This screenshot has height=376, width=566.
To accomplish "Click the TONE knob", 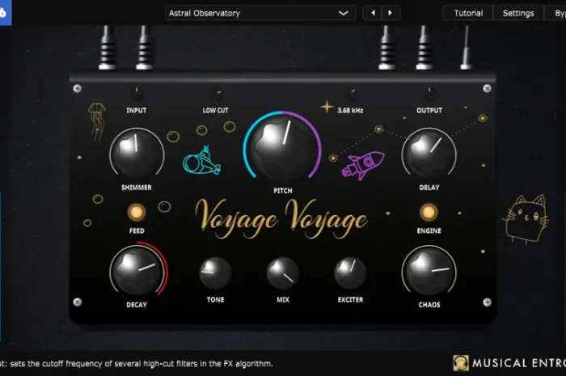I will pyautogui.click(x=216, y=273).
